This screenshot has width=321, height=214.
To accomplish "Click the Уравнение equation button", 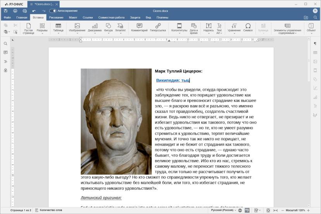I will point(234,28).
